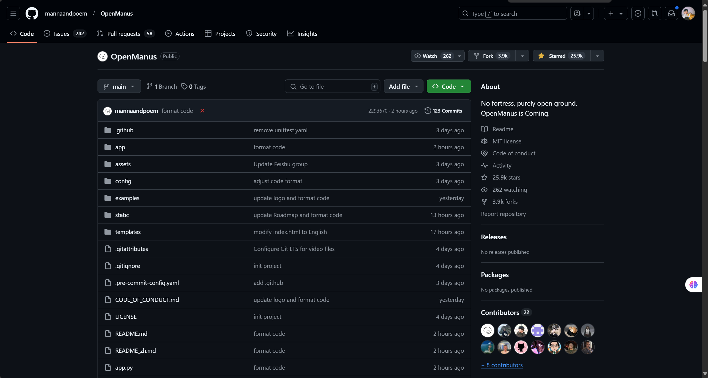The width and height of the screenshot is (708, 378).
Task: Open the issues icon in header
Action: tap(638, 13)
